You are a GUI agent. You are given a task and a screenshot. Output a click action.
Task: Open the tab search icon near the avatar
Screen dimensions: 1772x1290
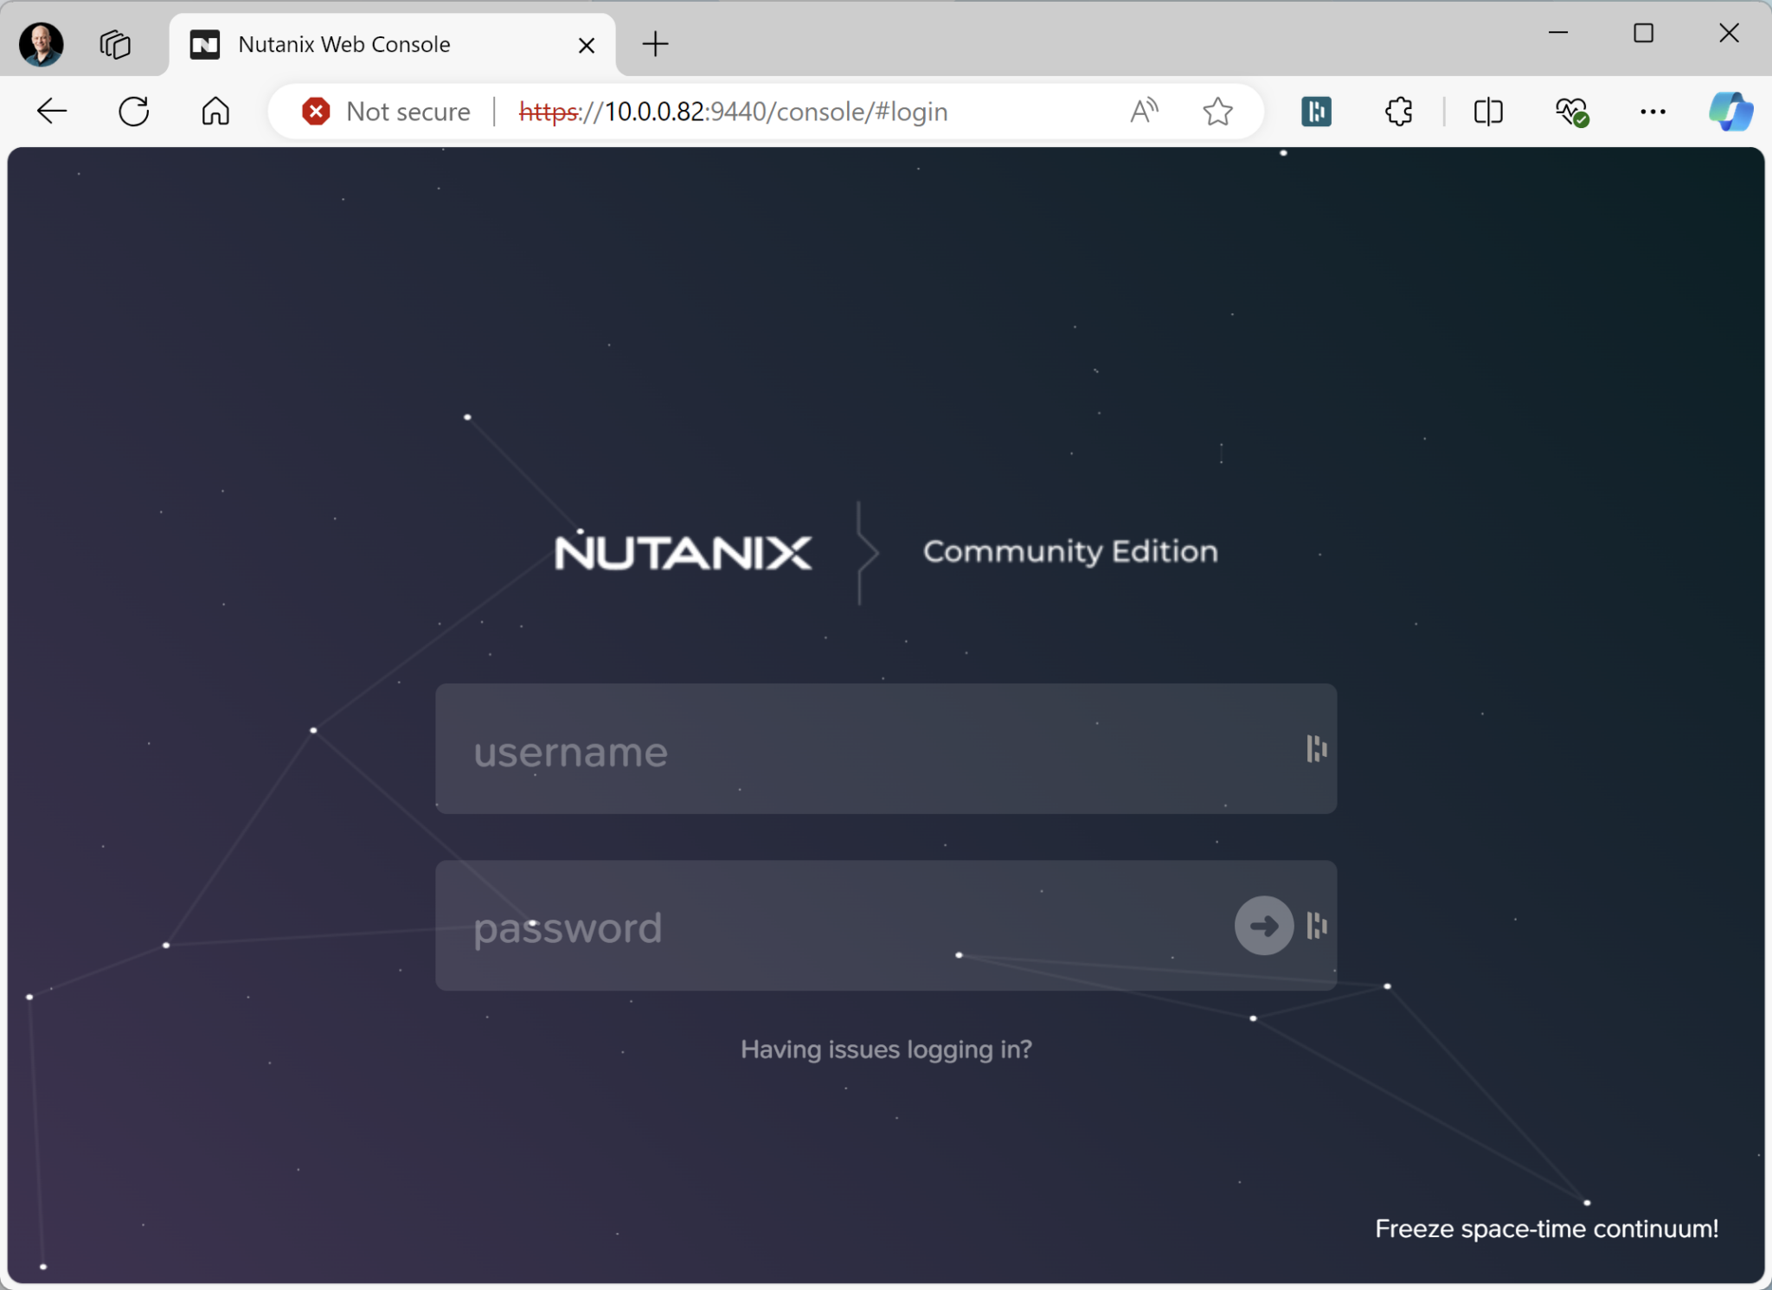coord(114,43)
